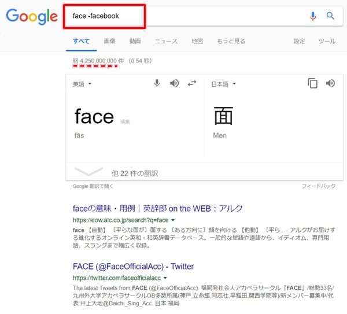This screenshot has height=314, width=347.
Task: Switch to the ニュース tab
Action: (166, 41)
